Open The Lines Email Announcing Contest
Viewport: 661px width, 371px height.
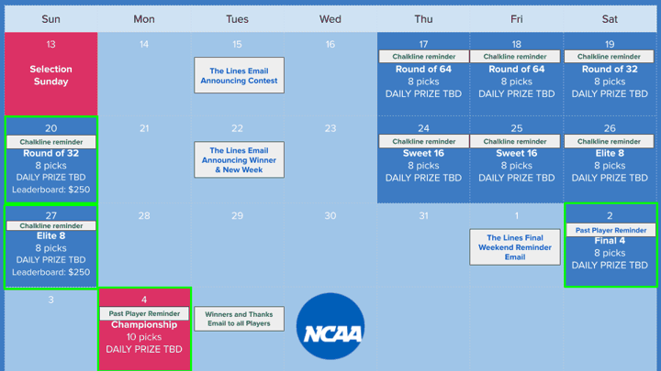pos(239,75)
